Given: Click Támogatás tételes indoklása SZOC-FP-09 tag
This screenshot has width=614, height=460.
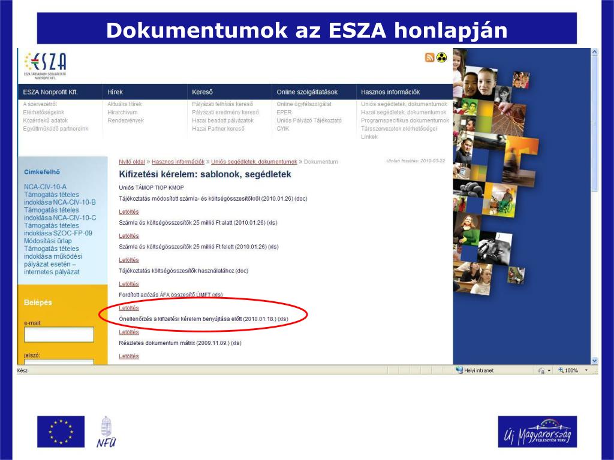Looking at the screenshot, I should (x=58, y=229).
